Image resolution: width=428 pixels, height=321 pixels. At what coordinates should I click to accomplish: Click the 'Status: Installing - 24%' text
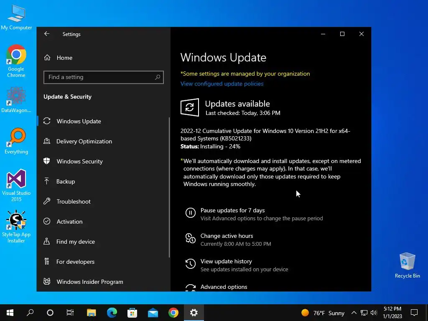210,147
